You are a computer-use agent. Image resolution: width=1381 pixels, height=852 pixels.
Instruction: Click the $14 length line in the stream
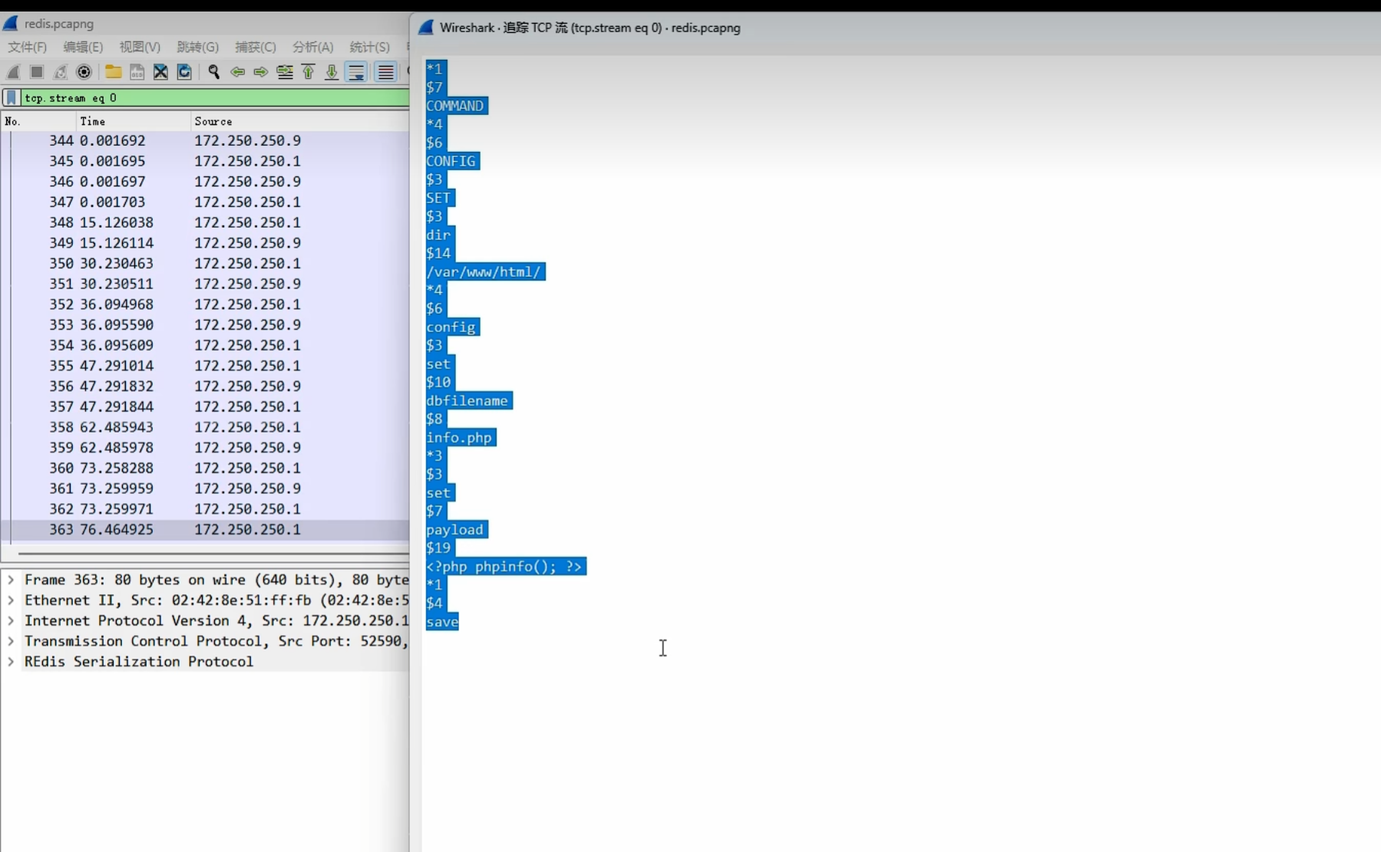(x=438, y=253)
